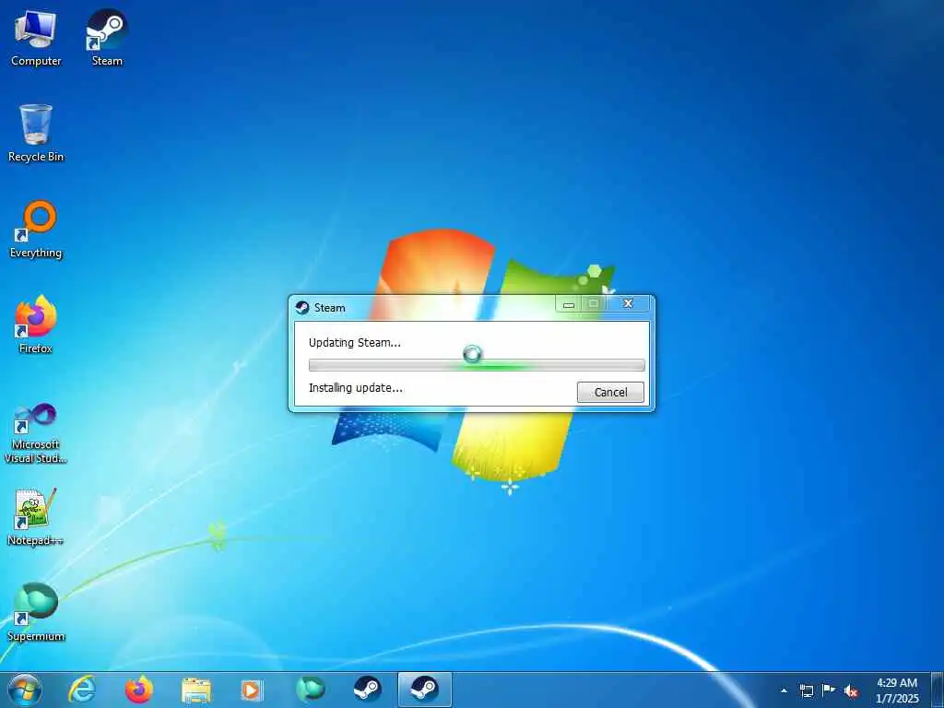This screenshot has height=708, width=944.
Task: Launch Firefox from the taskbar
Action: [139, 690]
